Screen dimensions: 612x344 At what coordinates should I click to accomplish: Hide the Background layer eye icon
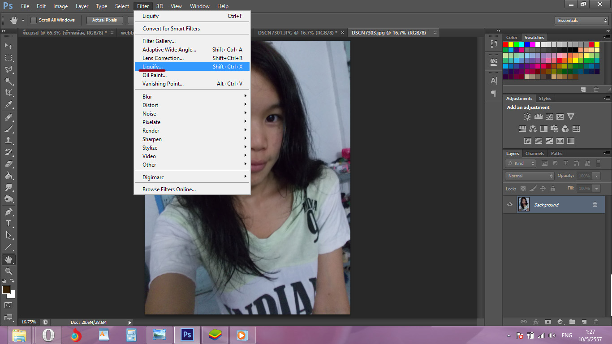coord(509,205)
